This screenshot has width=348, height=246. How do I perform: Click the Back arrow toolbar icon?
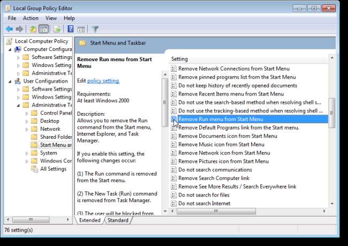point(9,29)
